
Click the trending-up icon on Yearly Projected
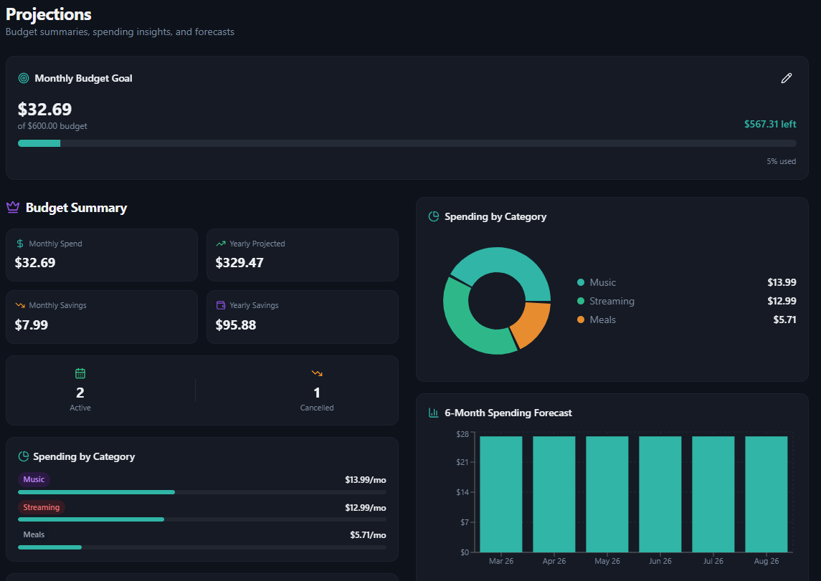click(222, 243)
